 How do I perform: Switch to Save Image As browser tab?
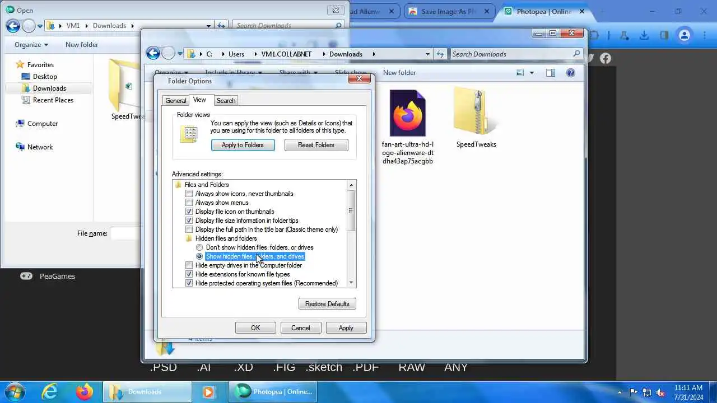pos(449,11)
